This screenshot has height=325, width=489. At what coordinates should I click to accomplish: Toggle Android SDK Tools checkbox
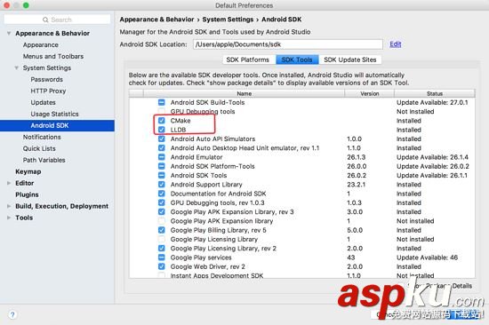[162, 175]
